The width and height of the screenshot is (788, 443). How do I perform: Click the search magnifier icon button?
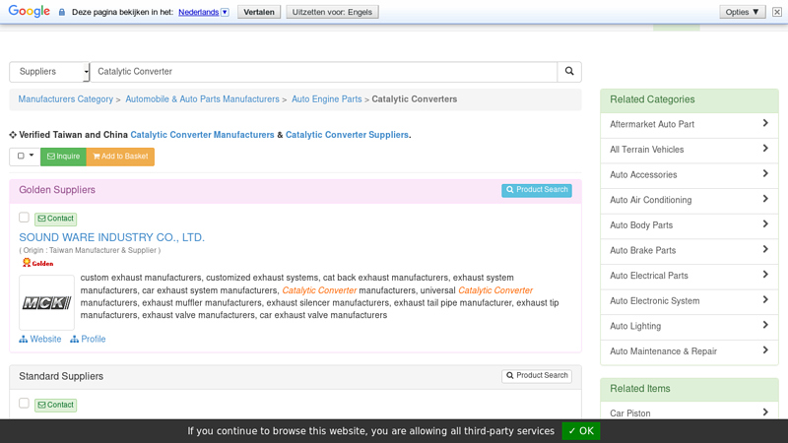point(568,72)
